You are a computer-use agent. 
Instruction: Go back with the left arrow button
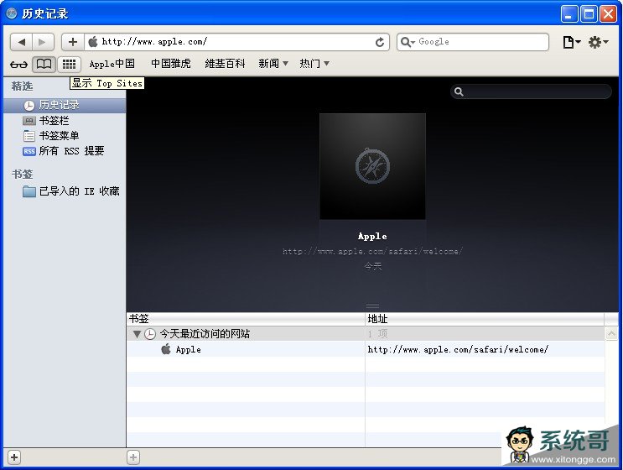click(x=21, y=42)
